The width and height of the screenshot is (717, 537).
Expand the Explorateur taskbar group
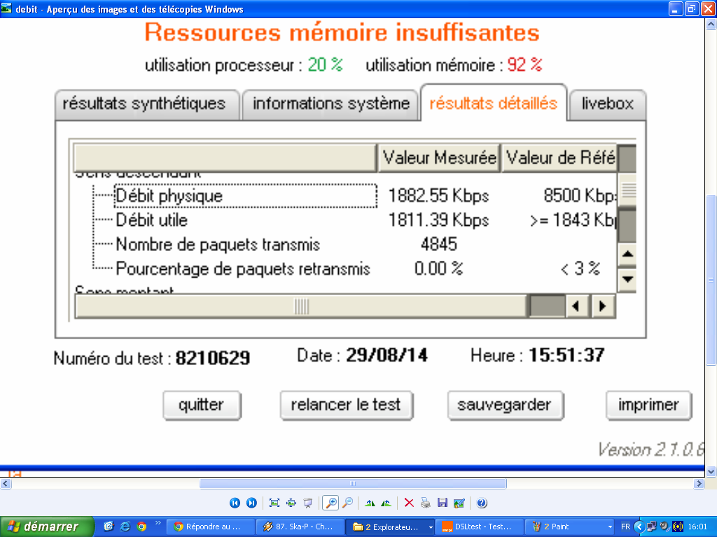[x=430, y=527]
